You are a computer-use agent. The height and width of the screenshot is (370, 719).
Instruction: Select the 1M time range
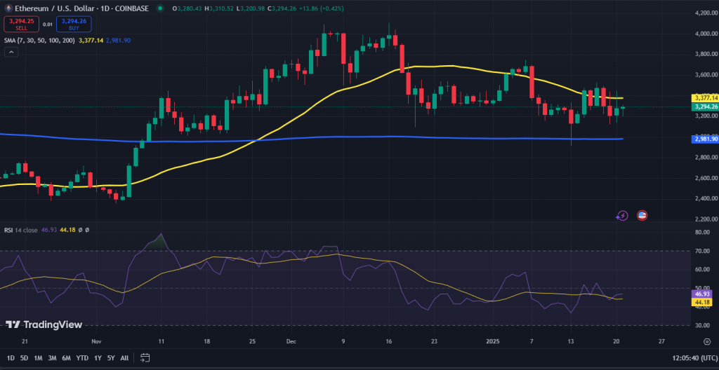click(x=39, y=358)
